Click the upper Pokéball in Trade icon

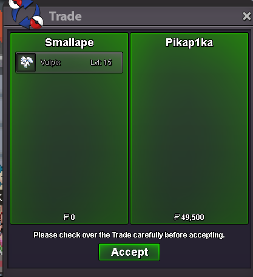click(x=15, y=4)
